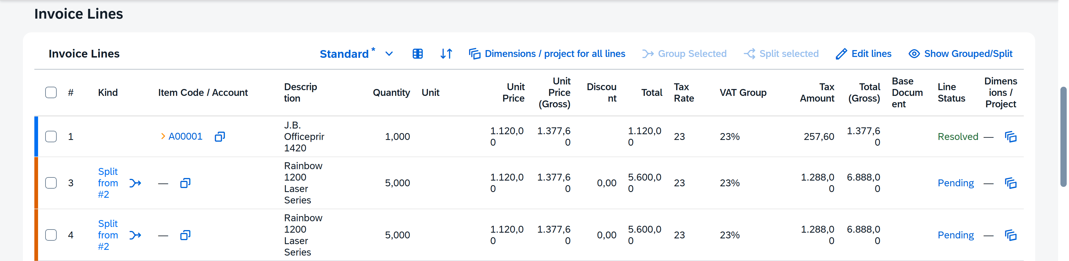Click the Tax Amount column header
Viewport: 1069px width, 261px height.
click(817, 92)
